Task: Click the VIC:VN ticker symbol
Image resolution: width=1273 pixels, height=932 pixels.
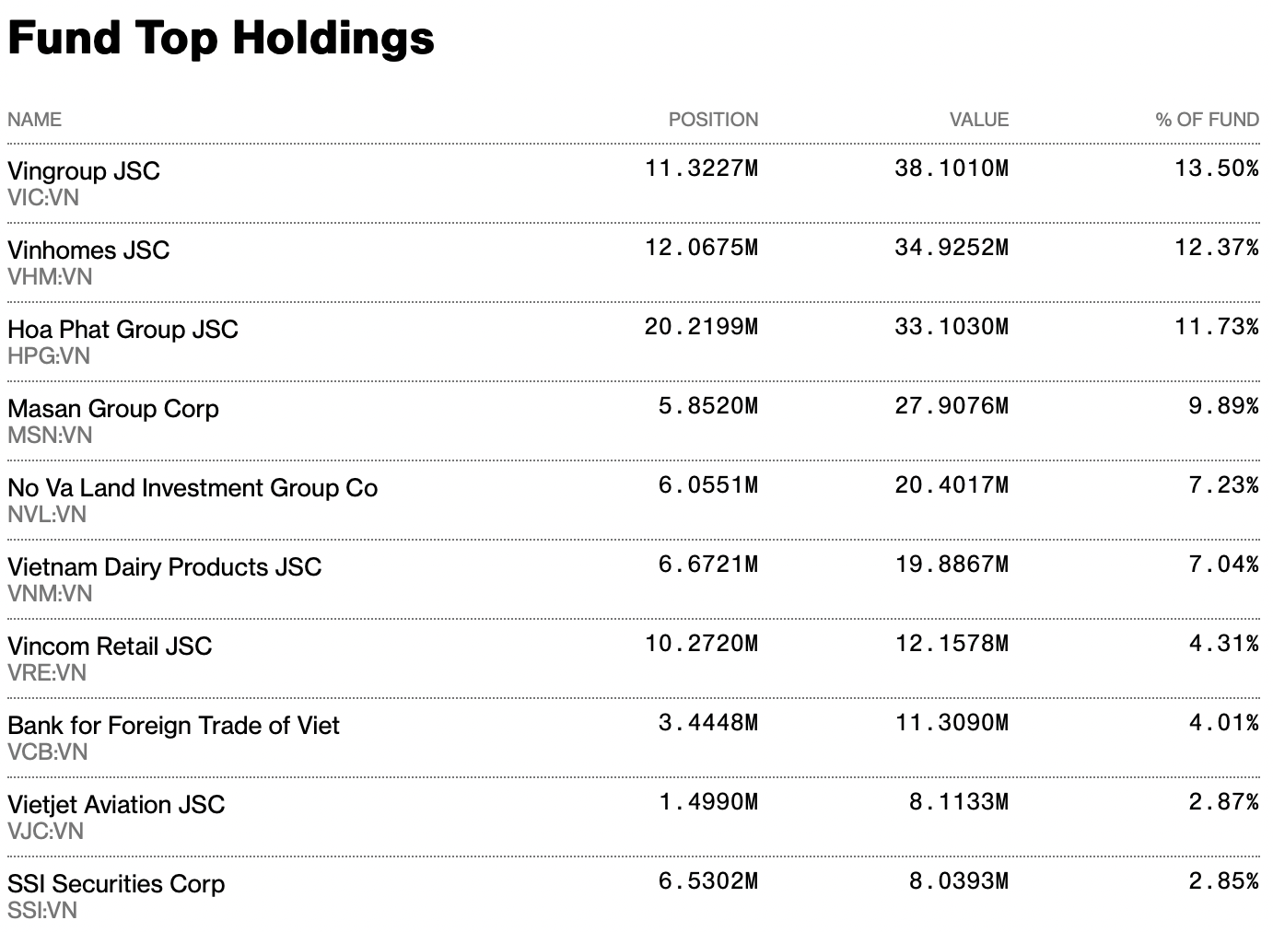Action: click(43, 198)
